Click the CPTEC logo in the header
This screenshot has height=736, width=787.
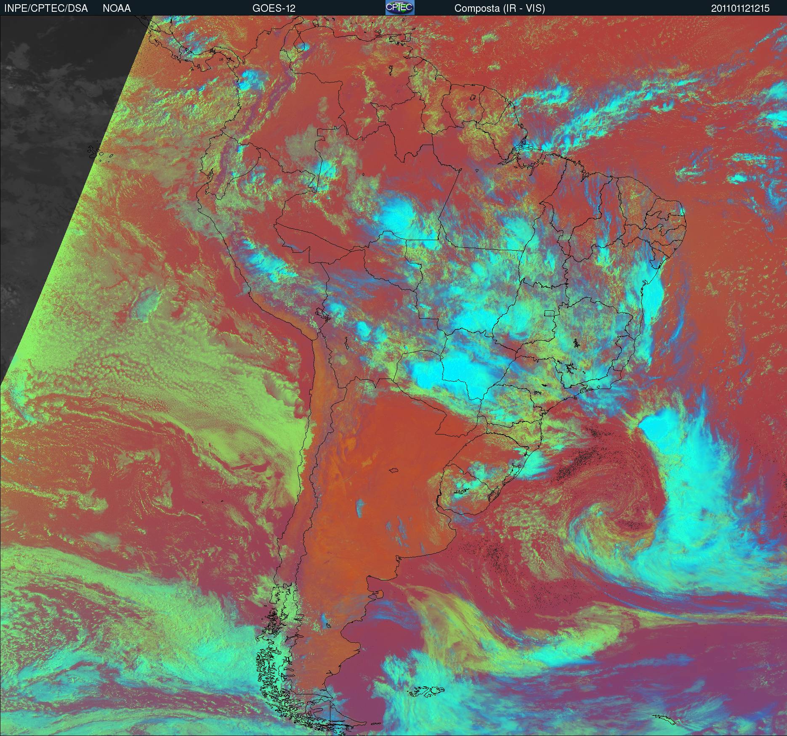[x=400, y=8]
